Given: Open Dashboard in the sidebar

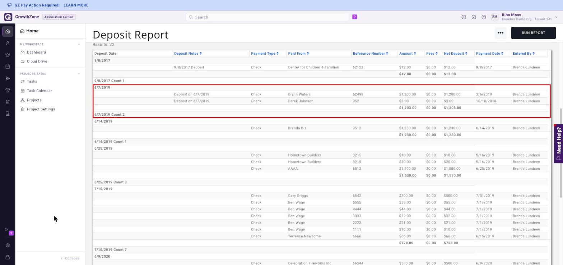Looking at the screenshot, I should pos(36,52).
